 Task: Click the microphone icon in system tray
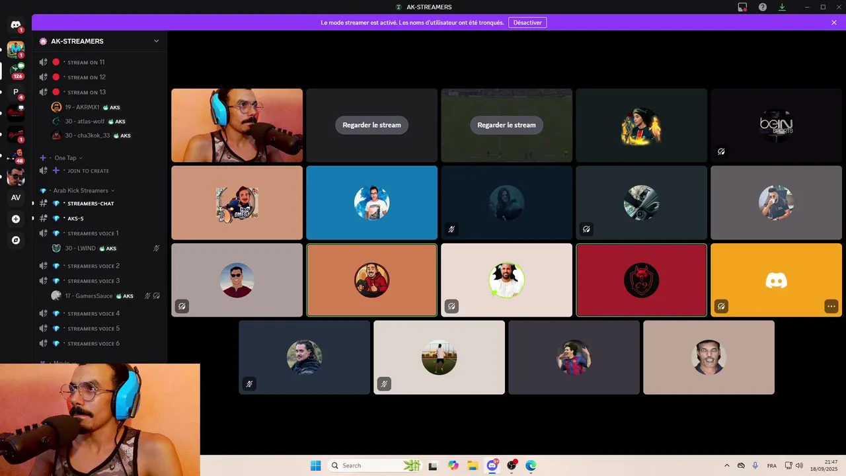755,465
